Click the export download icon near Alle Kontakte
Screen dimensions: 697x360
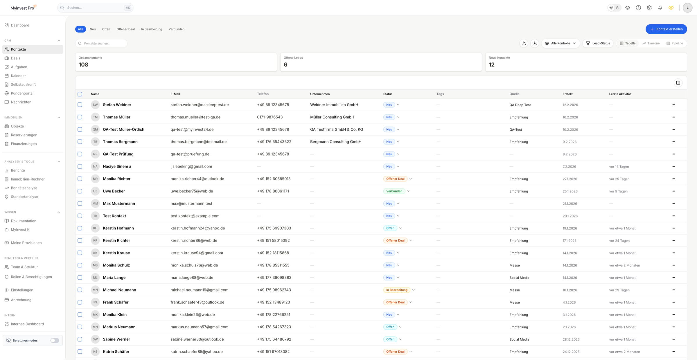coord(535,43)
